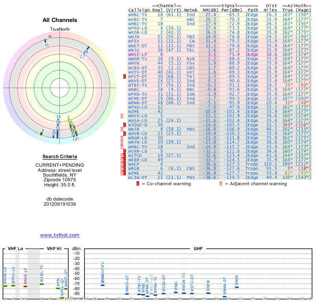Click the WABC-TV bar in VHF Hi spectrum
Image resolution: width=315 pixels, height=302 pixels.
click(42, 284)
